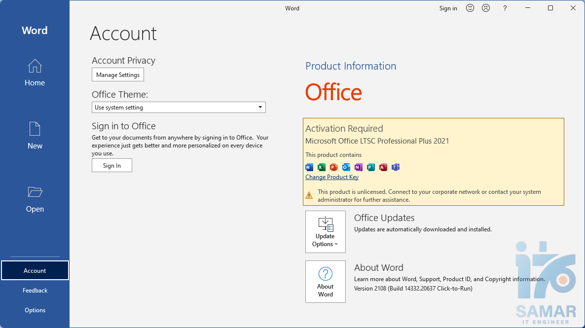Viewport: 585px width, 328px height.
Task: Select Open in the left sidebar
Action: point(35,199)
